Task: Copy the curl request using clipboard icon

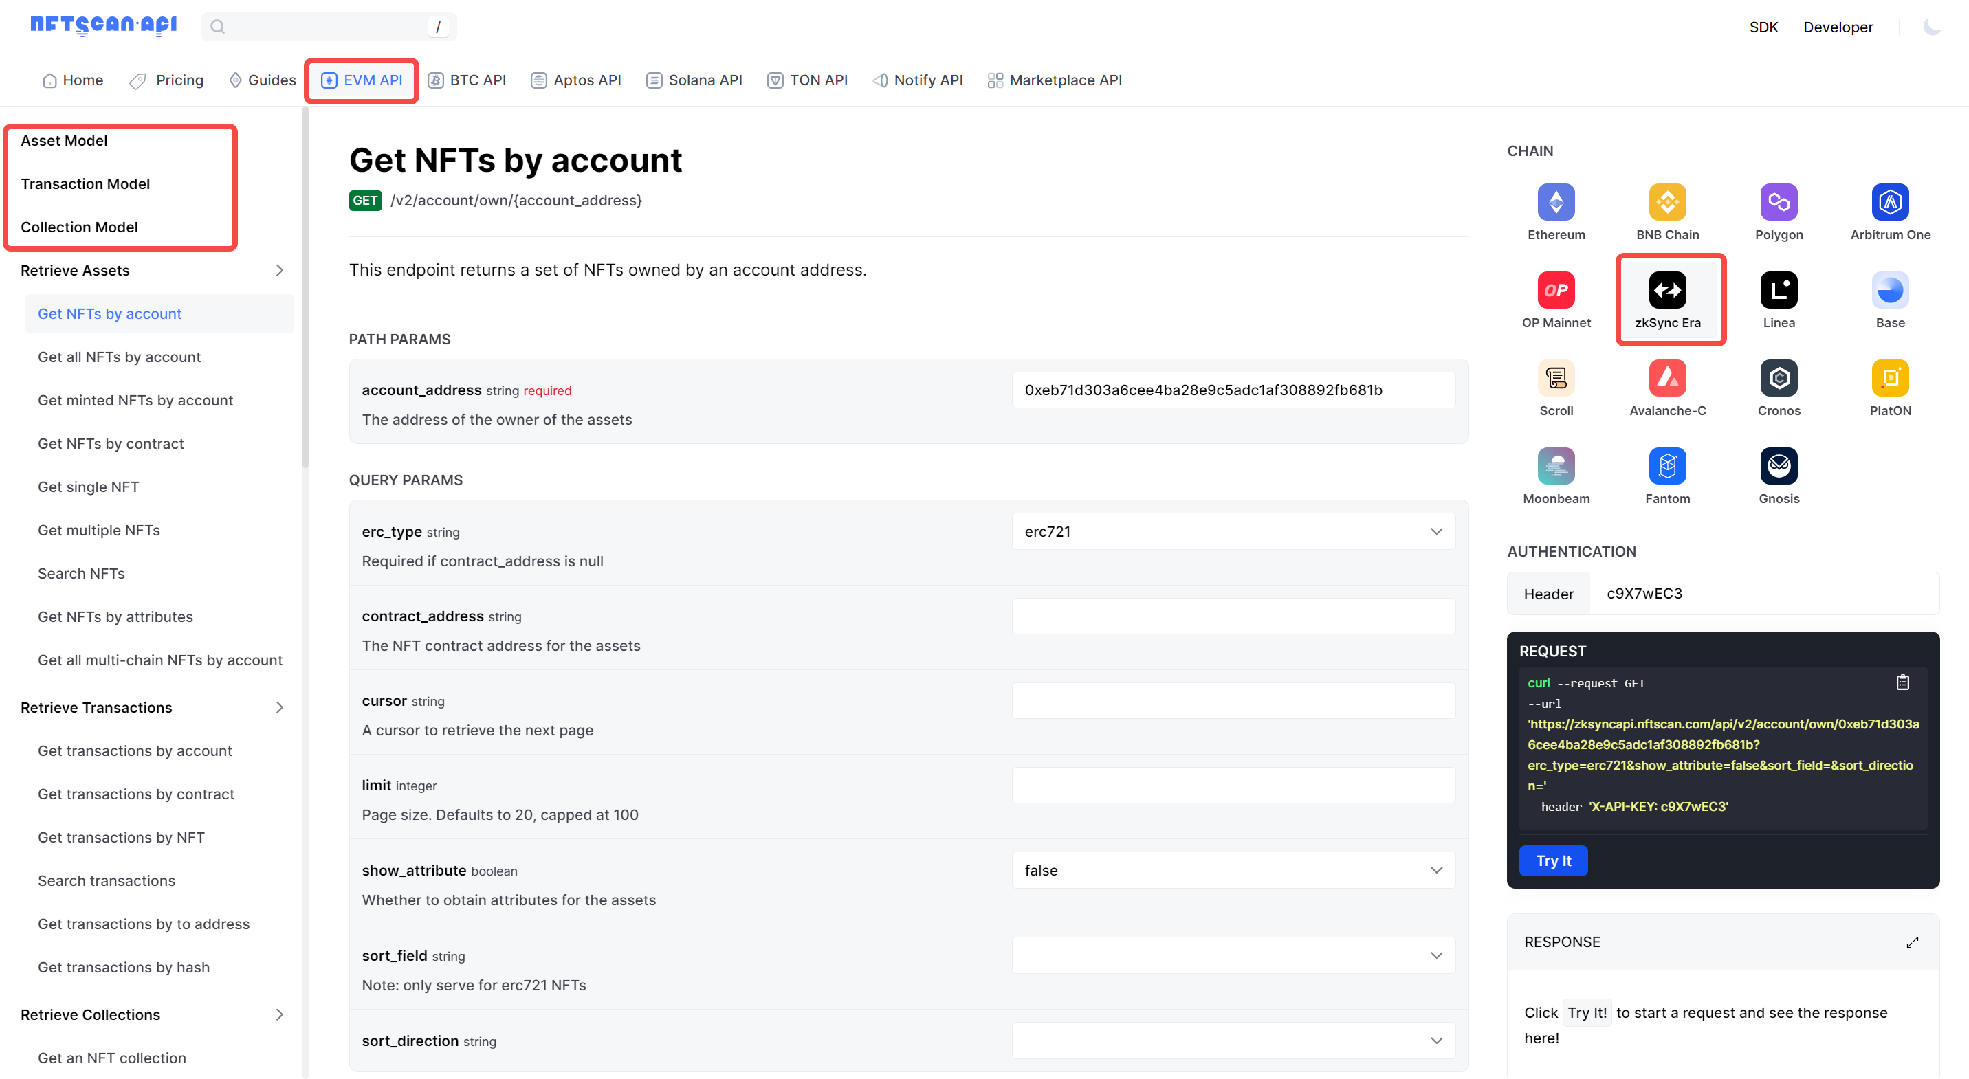Action: click(x=1902, y=682)
